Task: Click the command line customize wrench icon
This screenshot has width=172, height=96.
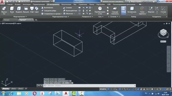Action: (x=42, y=86)
